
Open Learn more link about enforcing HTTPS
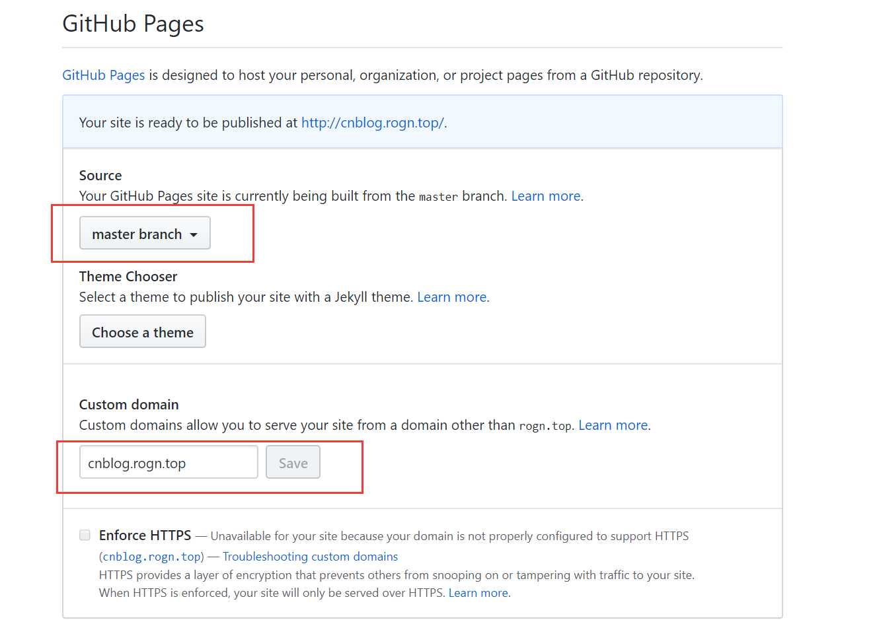(x=478, y=593)
